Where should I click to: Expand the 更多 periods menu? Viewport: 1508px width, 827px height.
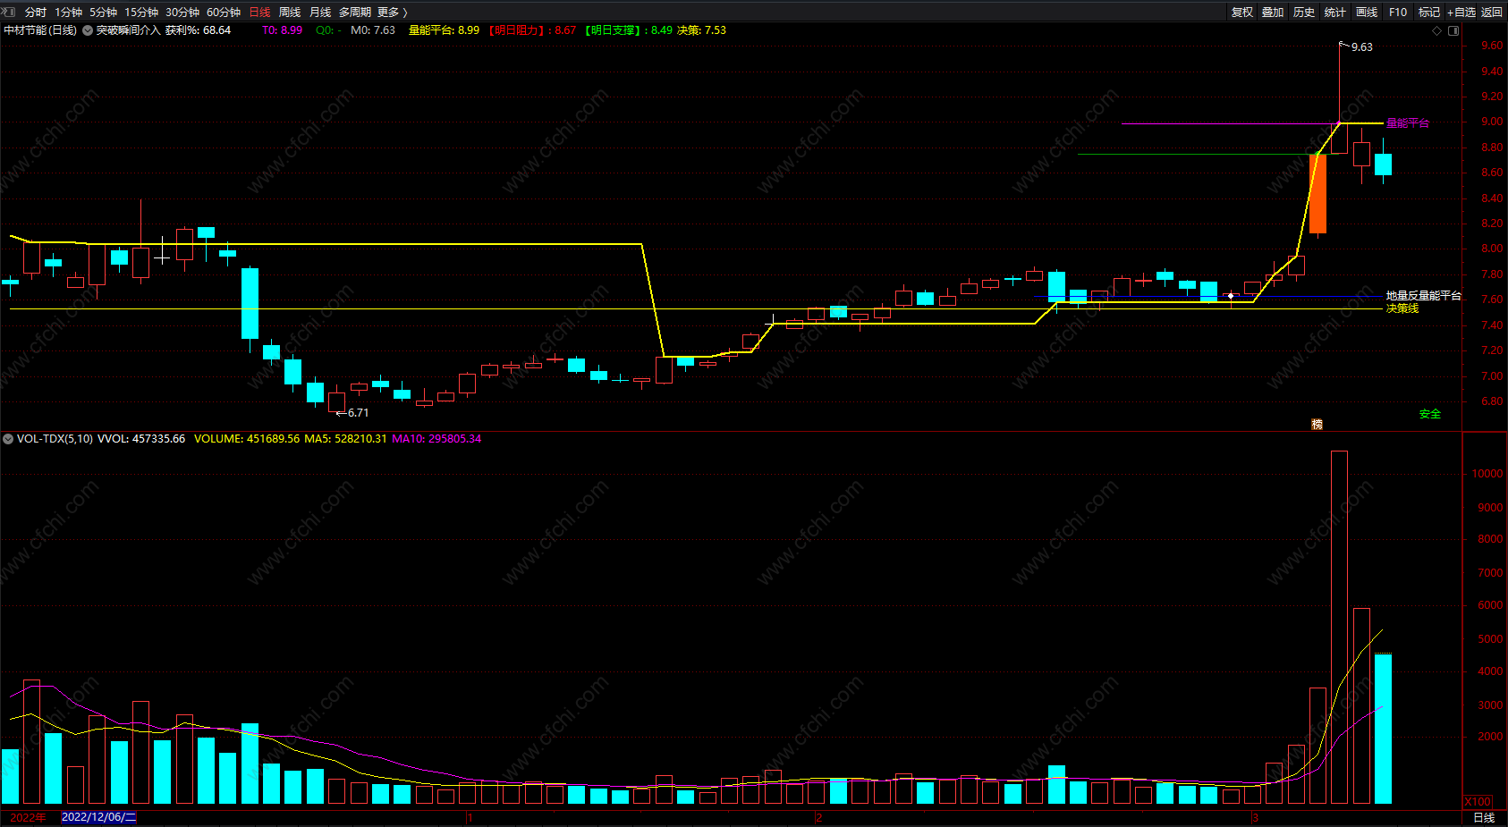click(392, 12)
